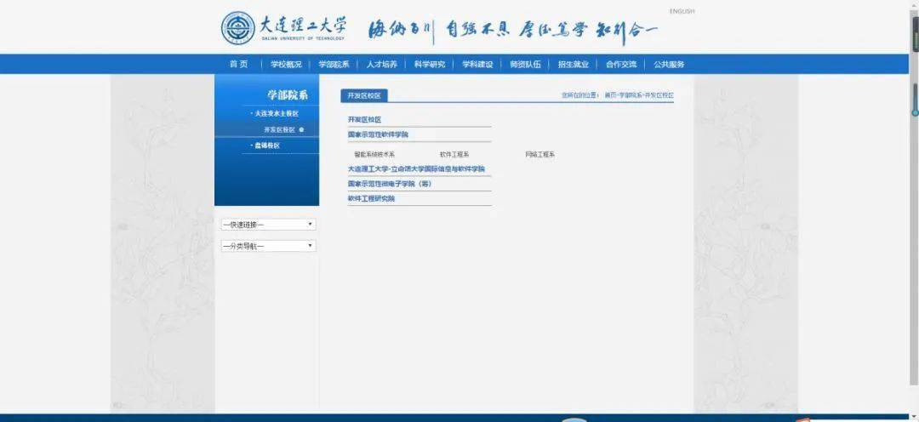Open the 招生就业 navigation menu
919x422 pixels.
tap(574, 65)
